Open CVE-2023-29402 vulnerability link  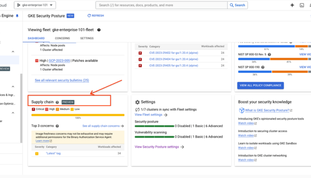[173, 53]
